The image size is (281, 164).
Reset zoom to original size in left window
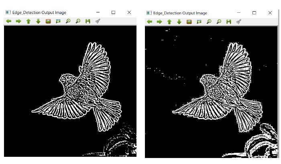click(48, 21)
